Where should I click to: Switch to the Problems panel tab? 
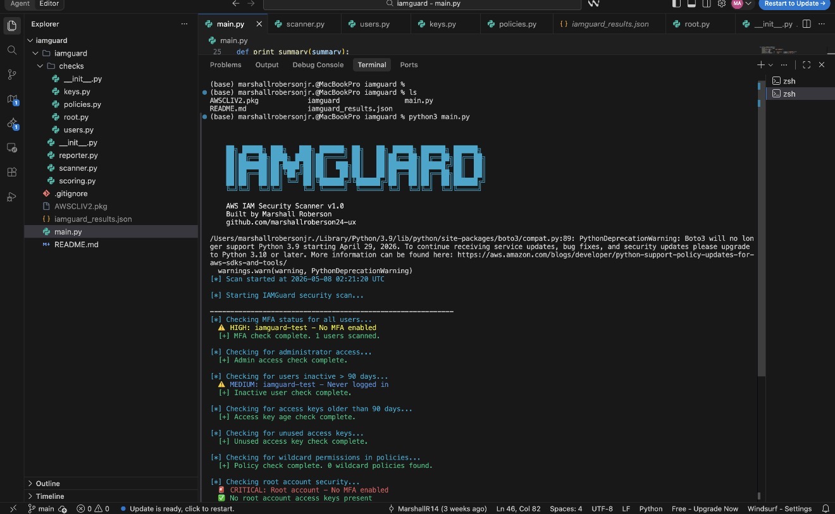(x=226, y=64)
